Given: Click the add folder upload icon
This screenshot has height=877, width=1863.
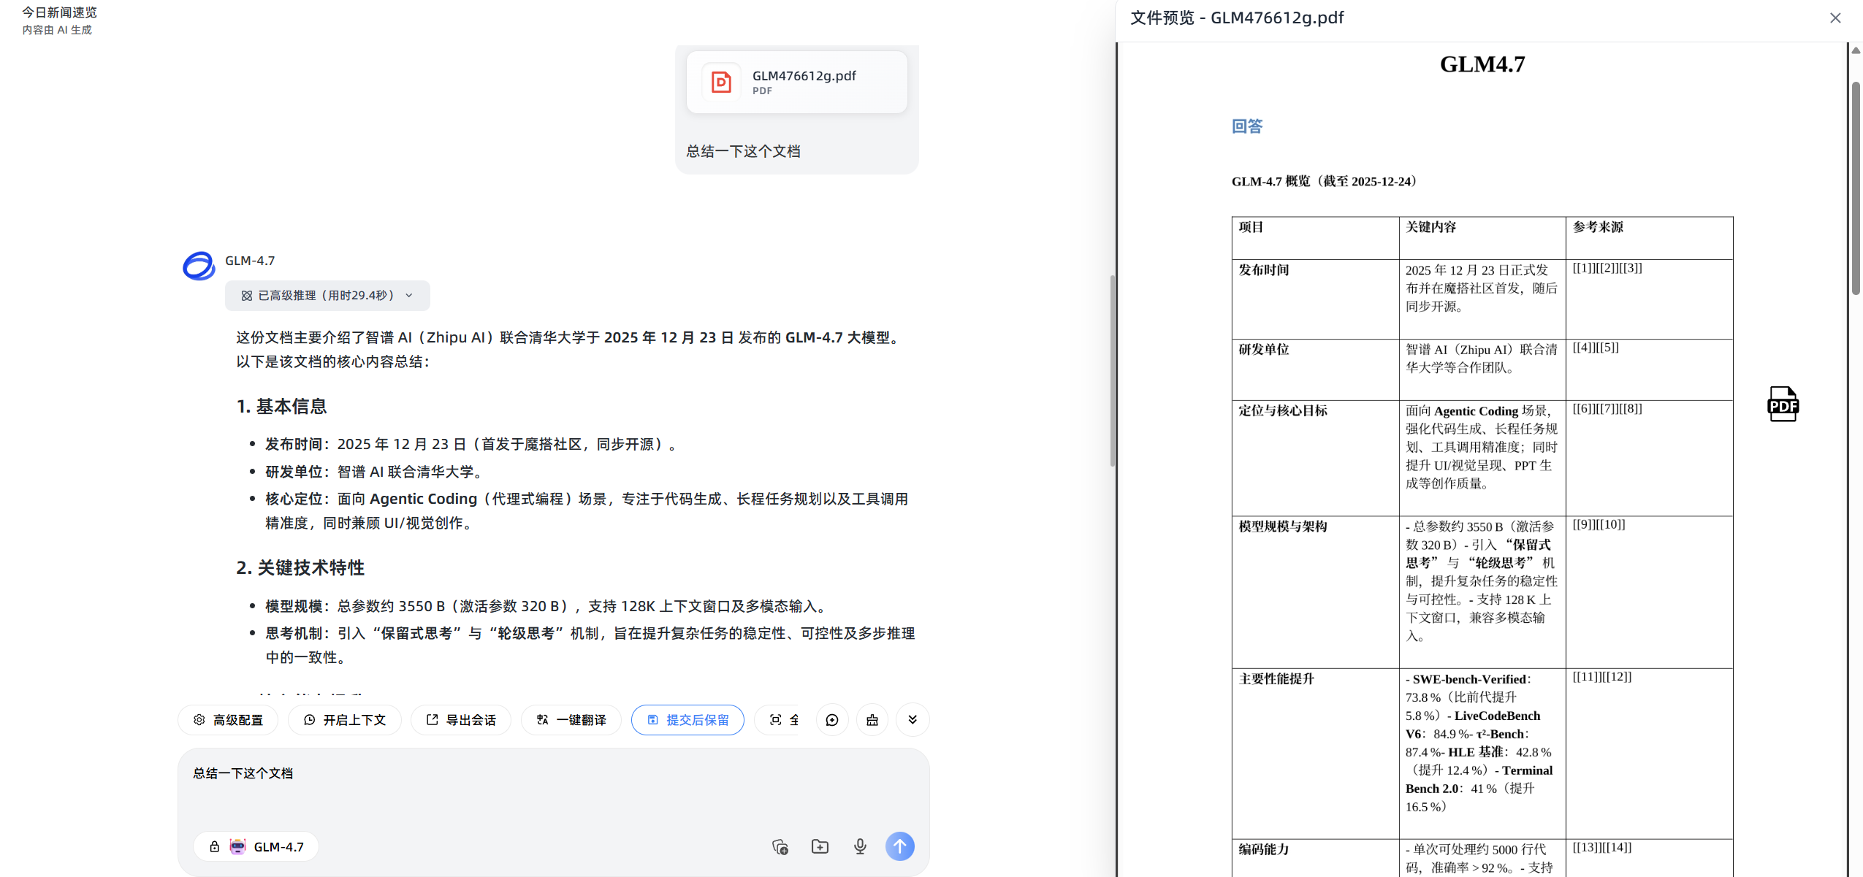Looking at the screenshot, I should point(820,846).
